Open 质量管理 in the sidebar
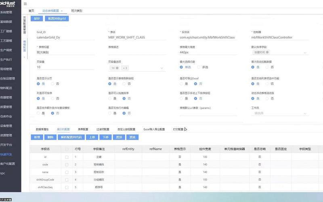 coord(6,107)
